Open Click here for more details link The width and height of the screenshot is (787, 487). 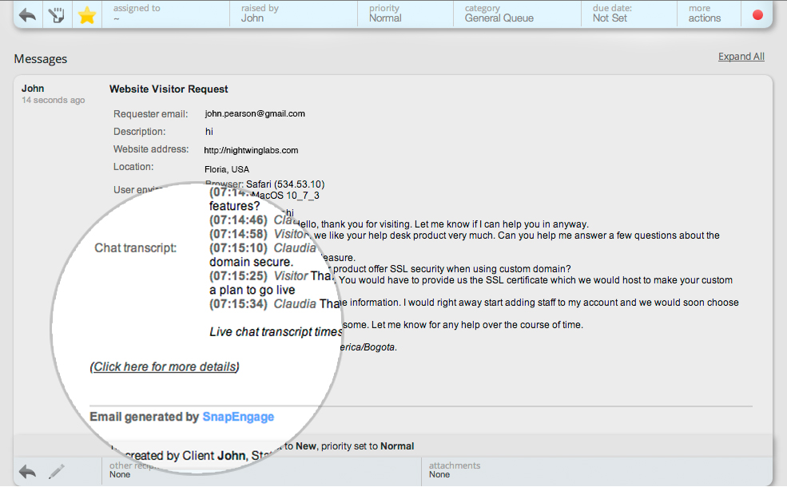click(x=165, y=366)
